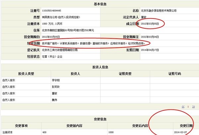The width and height of the screenshot is (199, 135).
Task: Click the 住所 field label
Action: (x=36, y=30)
